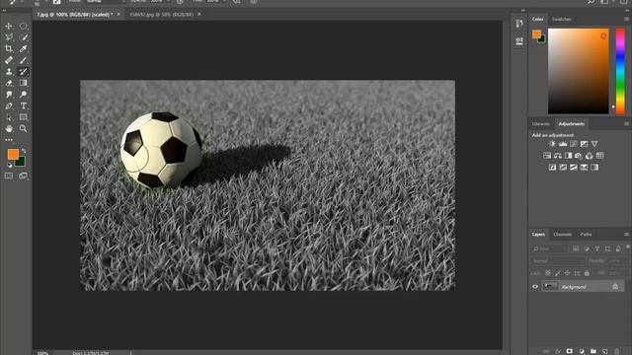The height and width of the screenshot is (355, 632).
Task: Switch to the Paths tab
Action: pyautogui.click(x=586, y=235)
